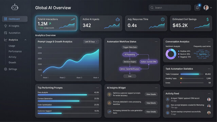Open Task Automation Statistics options menu
The image size is (217, 122).
pyautogui.click(x=209, y=69)
